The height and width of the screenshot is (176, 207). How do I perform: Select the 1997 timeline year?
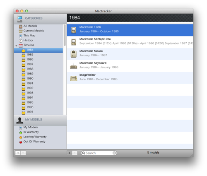coord(30,112)
